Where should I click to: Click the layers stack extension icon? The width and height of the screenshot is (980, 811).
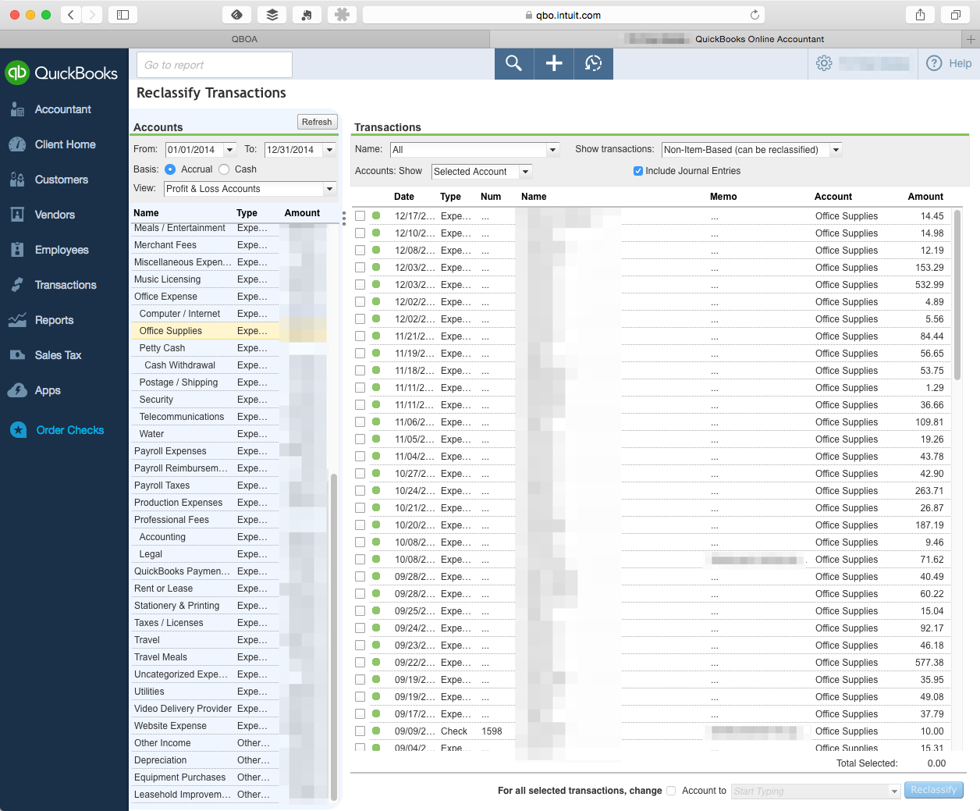[272, 14]
